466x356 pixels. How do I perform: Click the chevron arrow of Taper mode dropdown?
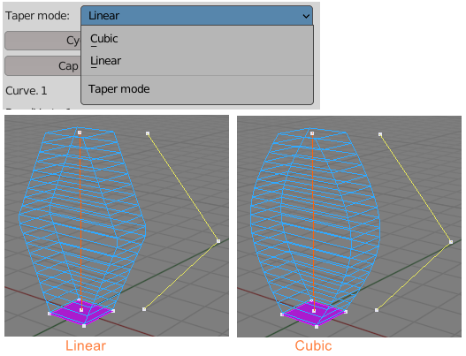[306, 16]
